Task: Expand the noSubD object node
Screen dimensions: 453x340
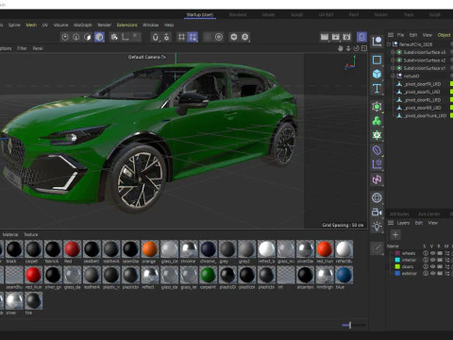Action: click(393, 76)
